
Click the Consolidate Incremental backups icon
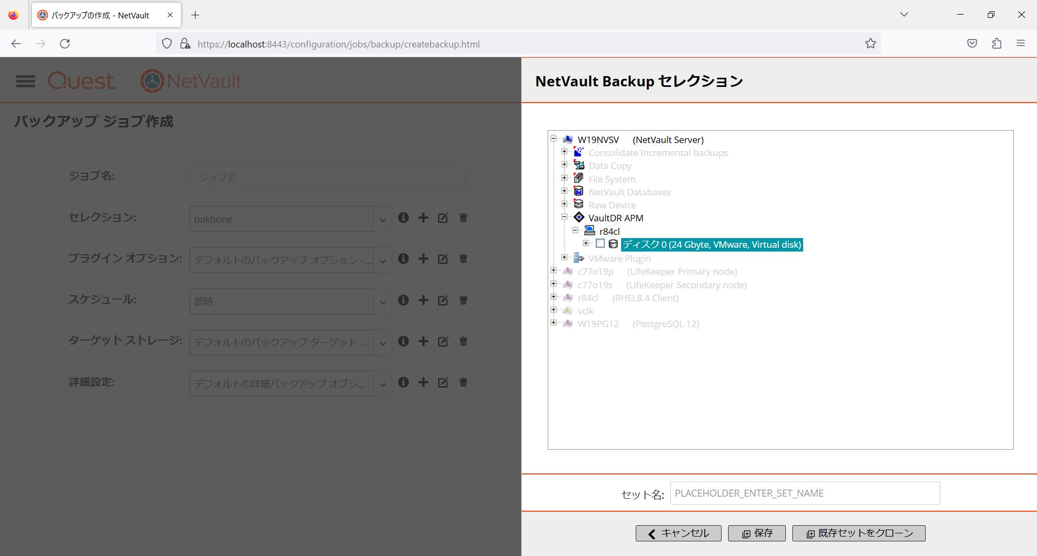[578, 152]
